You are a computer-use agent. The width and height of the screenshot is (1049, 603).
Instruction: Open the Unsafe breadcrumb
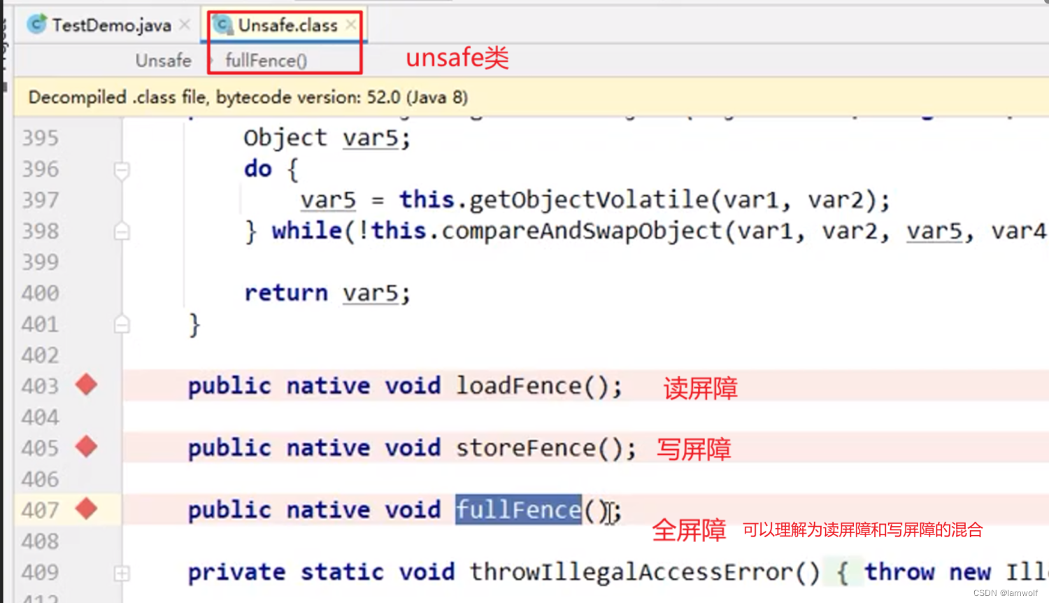tap(163, 61)
